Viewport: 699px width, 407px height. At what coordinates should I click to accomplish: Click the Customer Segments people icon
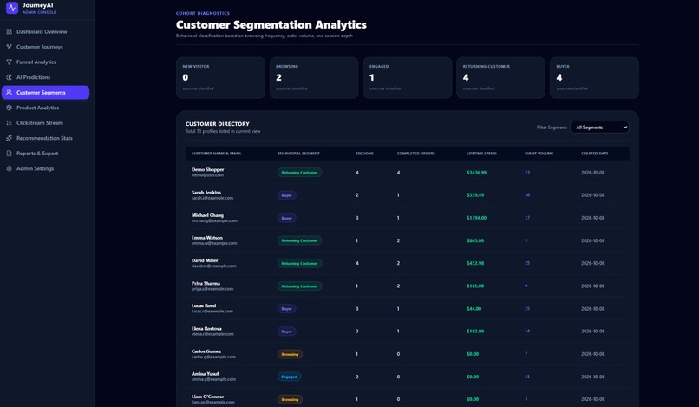9,92
